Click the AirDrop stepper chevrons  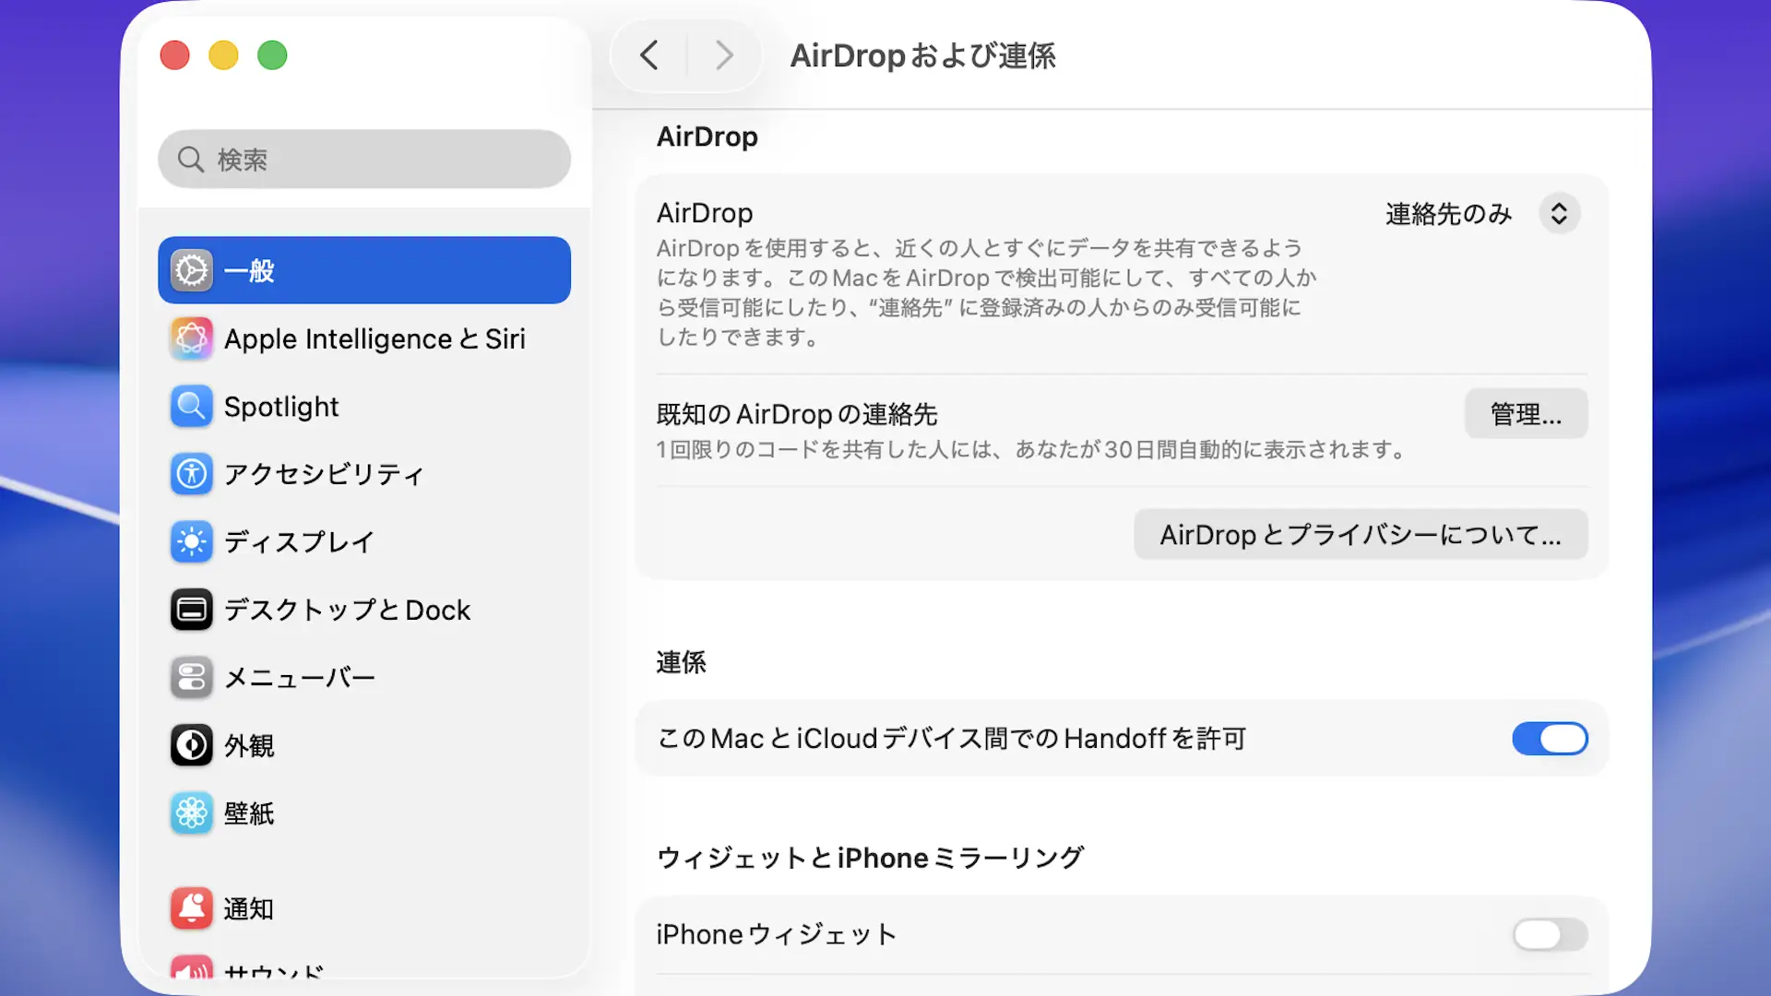(x=1559, y=214)
